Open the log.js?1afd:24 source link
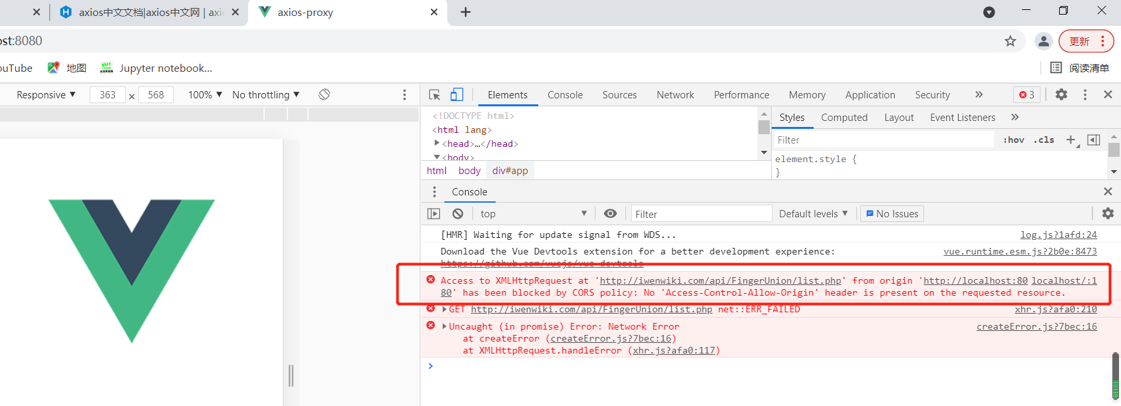Image resolution: width=1121 pixels, height=406 pixels. pyautogui.click(x=1058, y=235)
